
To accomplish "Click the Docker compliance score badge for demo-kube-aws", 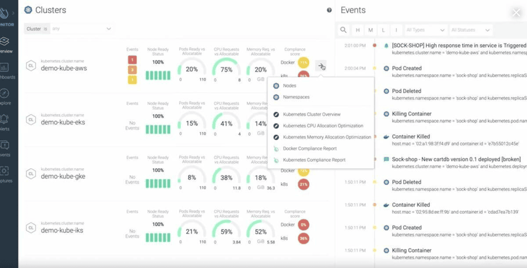I will (x=303, y=62).
